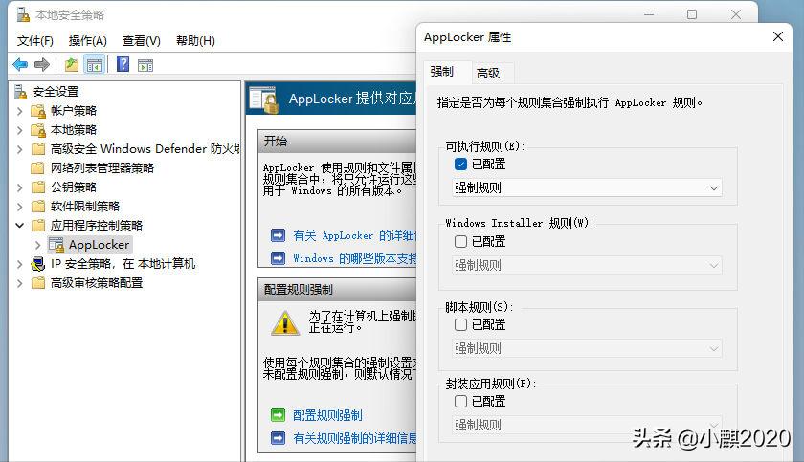Click the Forward arrow toolbar icon
This screenshot has width=804, height=462.
[x=41, y=64]
